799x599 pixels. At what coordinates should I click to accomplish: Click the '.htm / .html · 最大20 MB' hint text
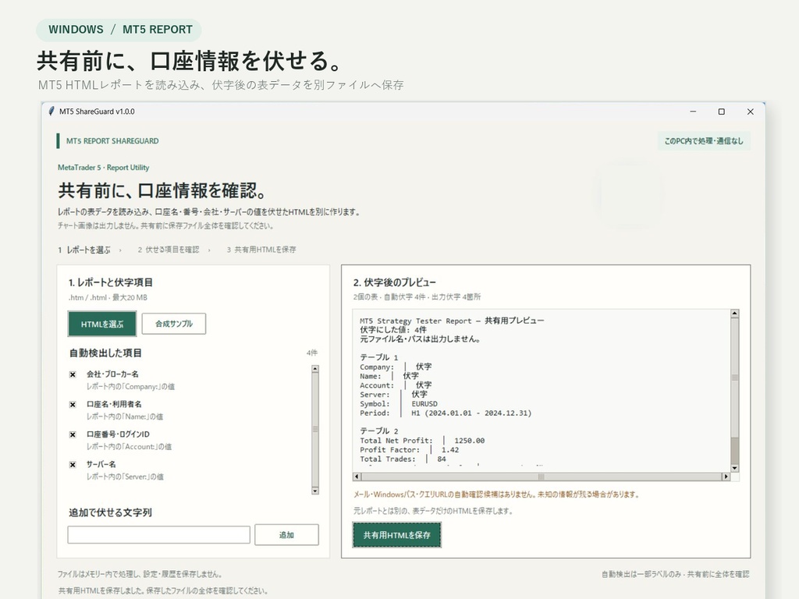(108, 297)
